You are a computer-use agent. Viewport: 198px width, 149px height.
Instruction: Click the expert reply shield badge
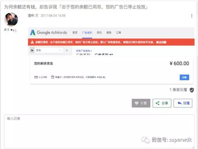192,90
